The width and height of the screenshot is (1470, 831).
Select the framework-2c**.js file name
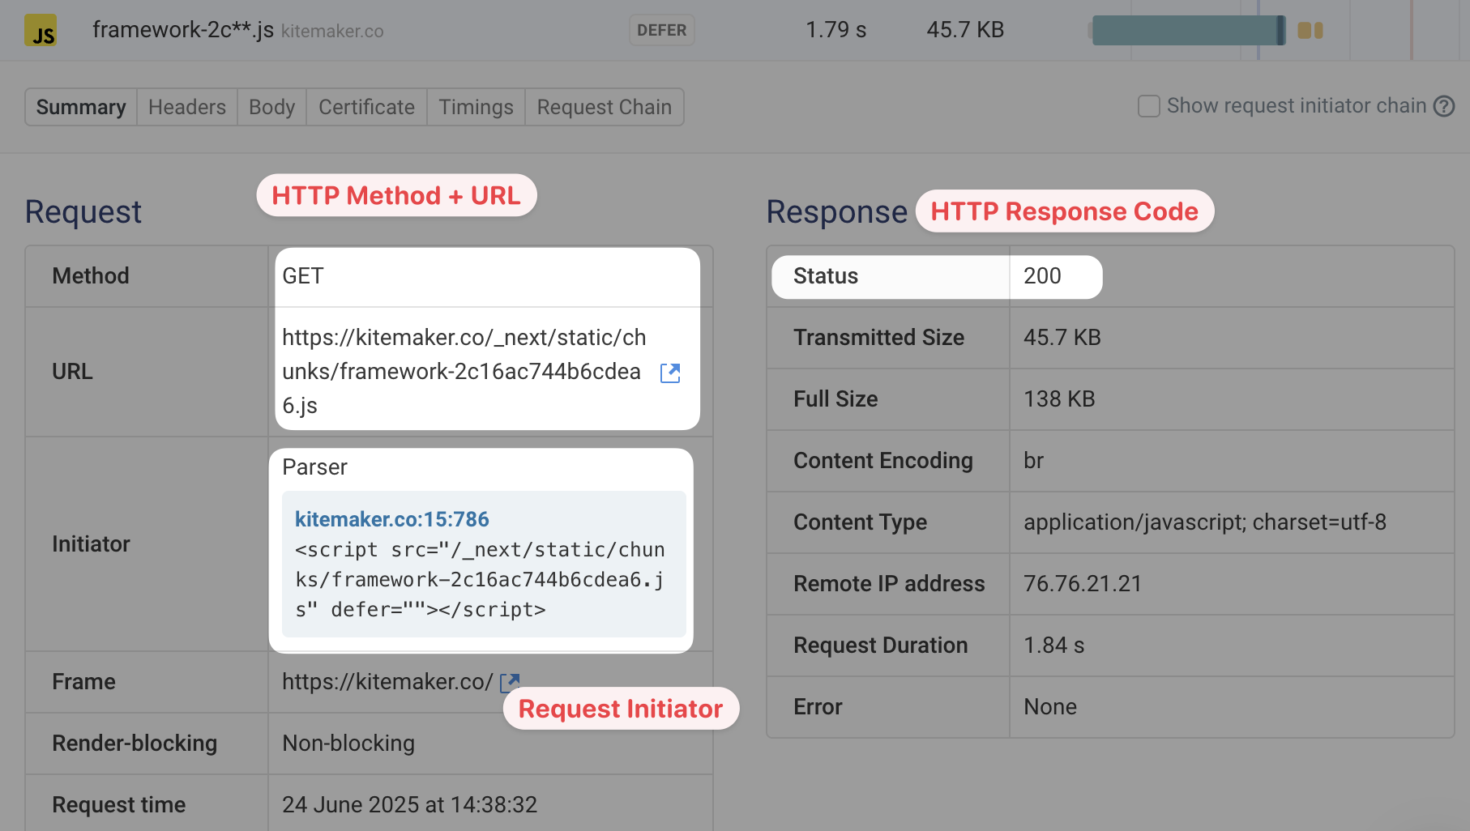(183, 30)
